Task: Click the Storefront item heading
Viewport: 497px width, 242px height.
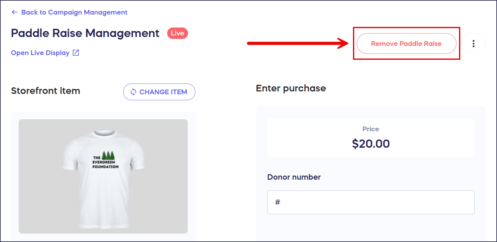Action: pyautogui.click(x=46, y=91)
